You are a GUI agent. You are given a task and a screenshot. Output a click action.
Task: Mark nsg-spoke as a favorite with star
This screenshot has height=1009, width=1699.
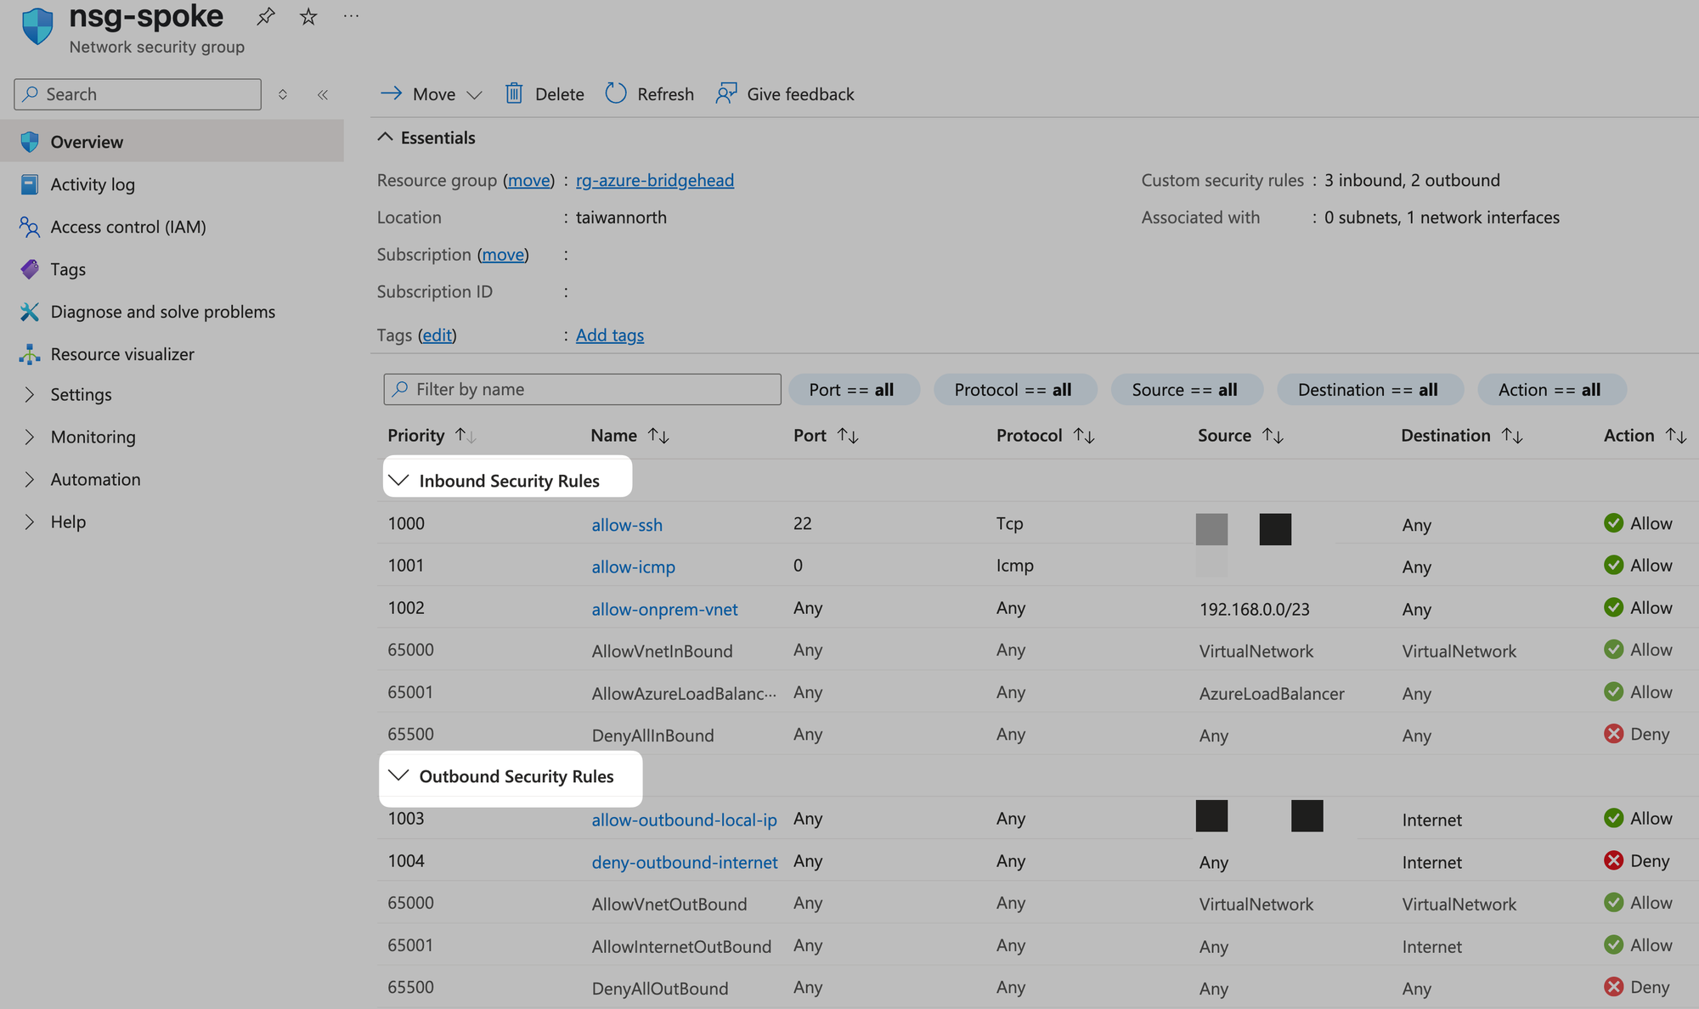pos(308,16)
